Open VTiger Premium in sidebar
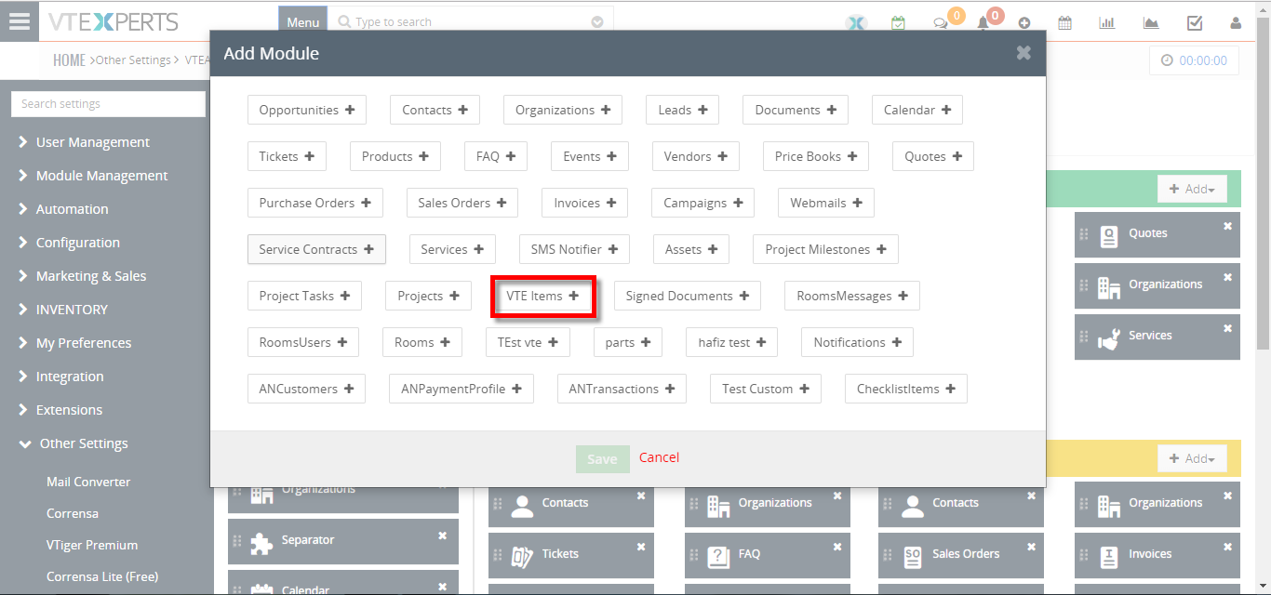 point(92,545)
